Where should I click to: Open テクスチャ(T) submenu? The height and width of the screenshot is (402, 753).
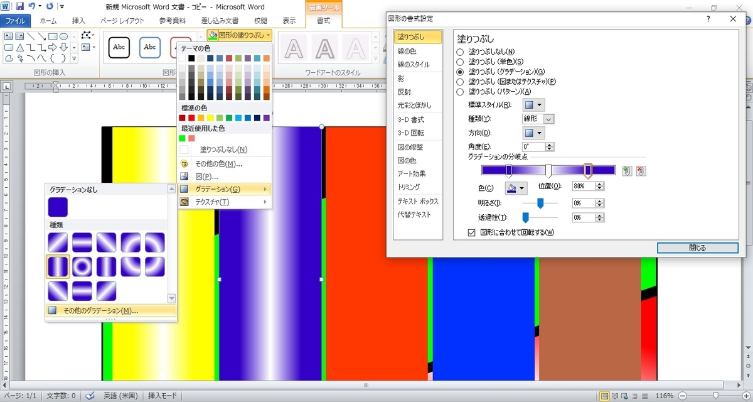(x=225, y=202)
